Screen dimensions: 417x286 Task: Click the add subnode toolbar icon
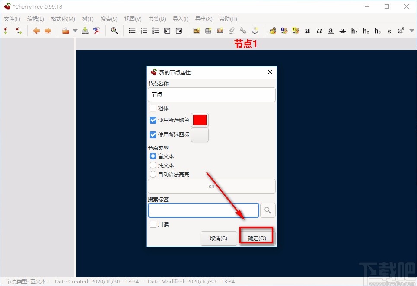coord(19,31)
